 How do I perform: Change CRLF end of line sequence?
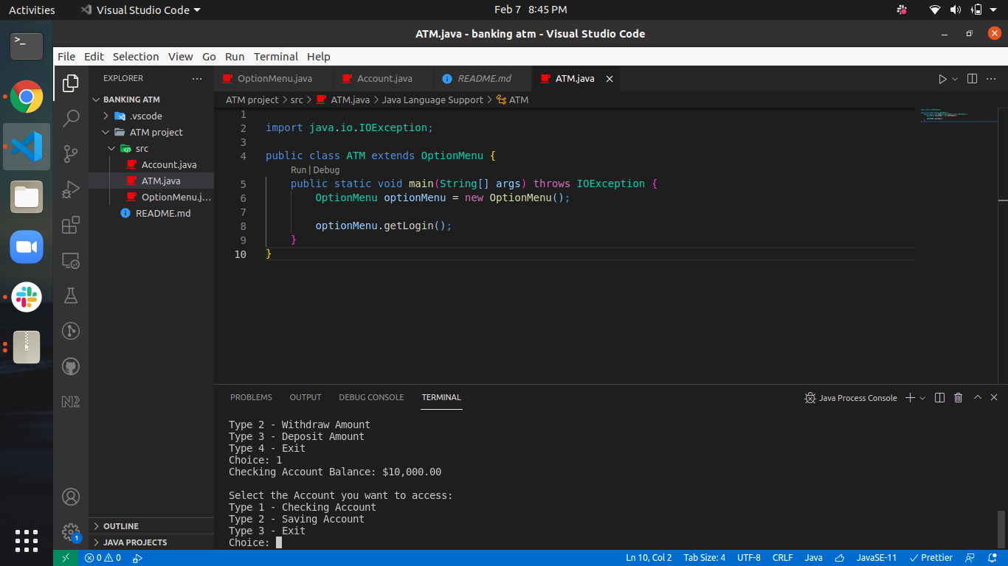[x=783, y=558]
